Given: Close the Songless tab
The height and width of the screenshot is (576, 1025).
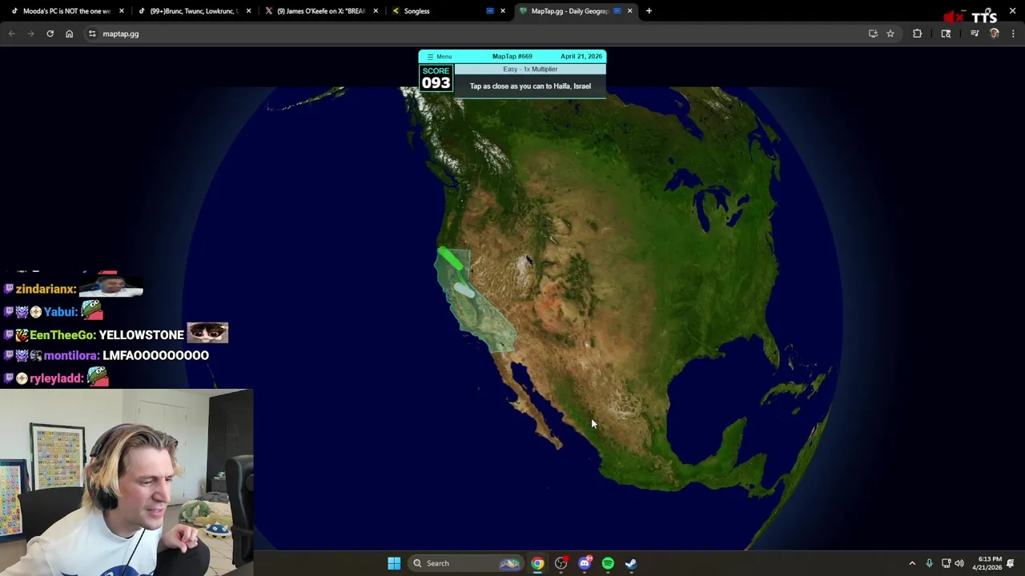Looking at the screenshot, I should click(502, 11).
